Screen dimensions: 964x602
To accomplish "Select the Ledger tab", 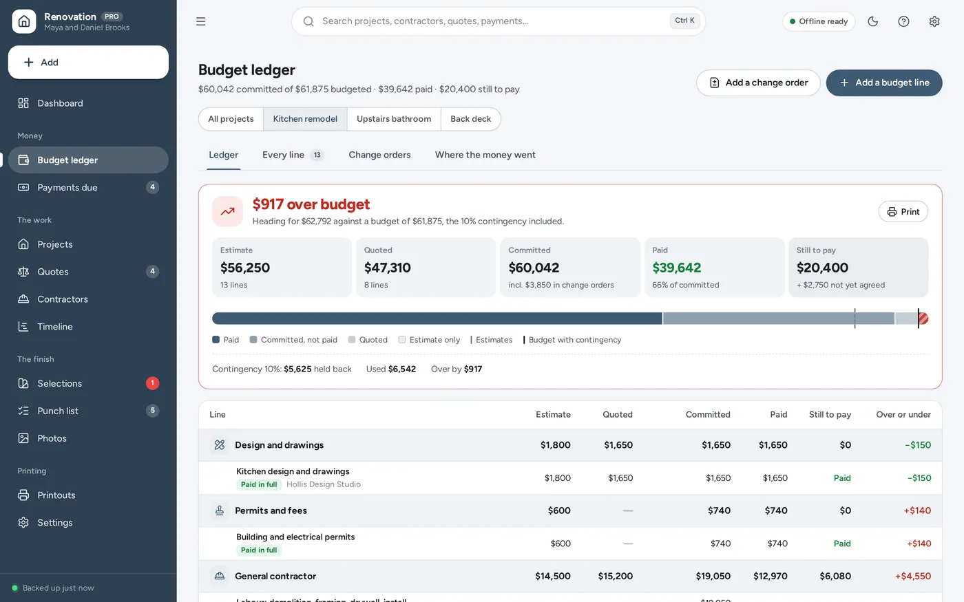I will [224, 155].
